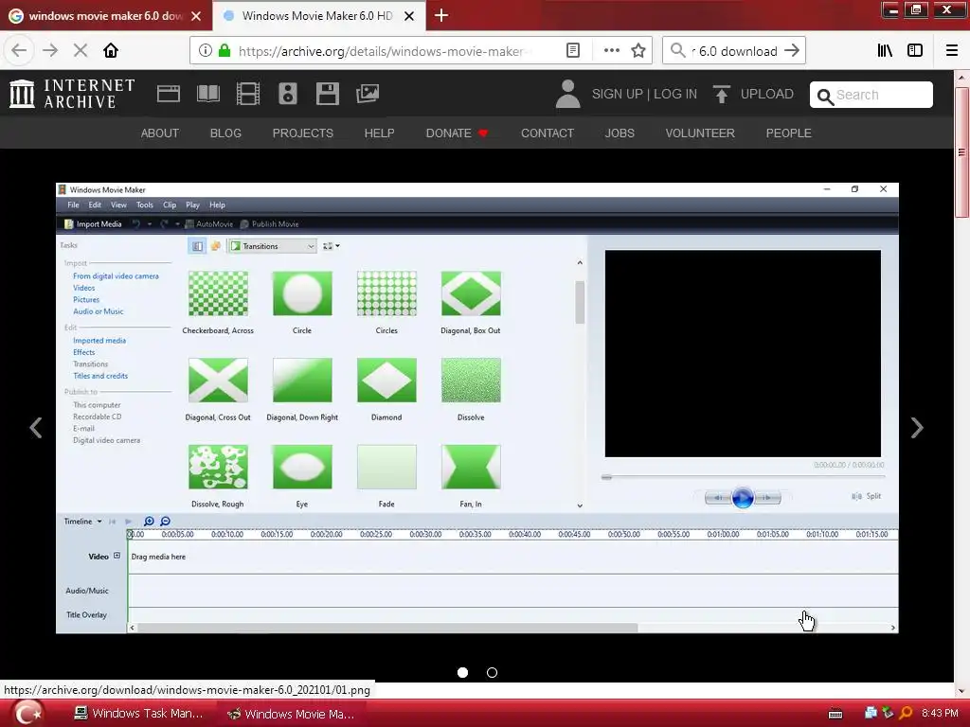The width and height of the screenshot is (970, 727).
Task: Select the Circle transition thumbnail
Action: click(x=302, y=293)
